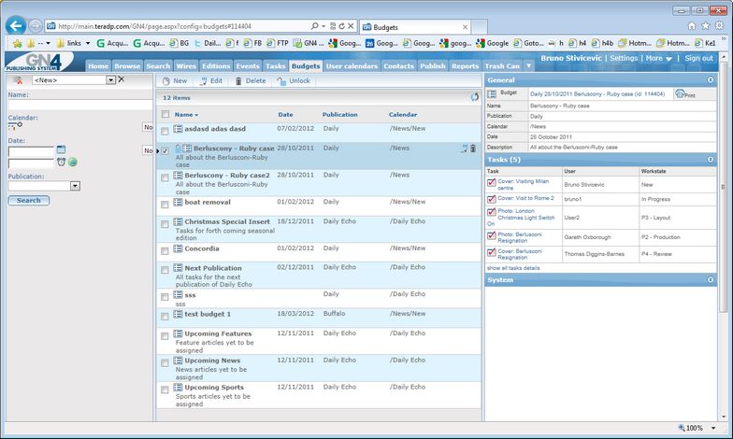Viewport: 733px width, 439px height.
Task: Click the GN4 Publishing System logo
Action: 38,62
